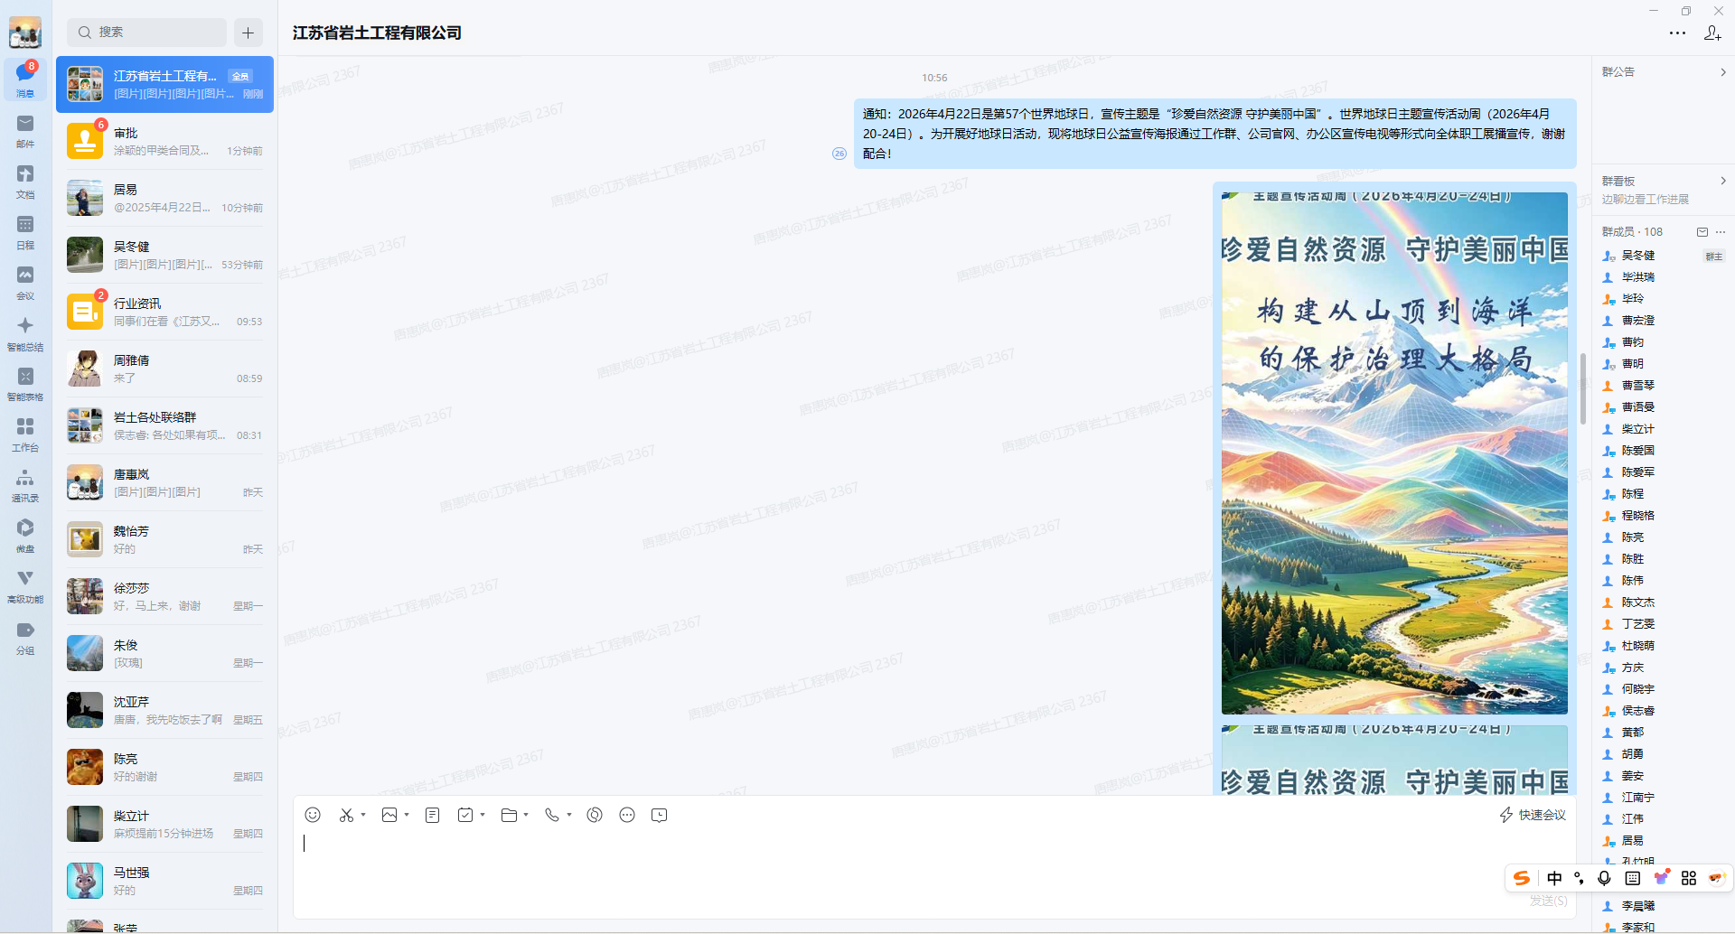The image size is (1735, 934).
Task: Switch to the 会议 (Meeting) tab
Action: (25, 282)
